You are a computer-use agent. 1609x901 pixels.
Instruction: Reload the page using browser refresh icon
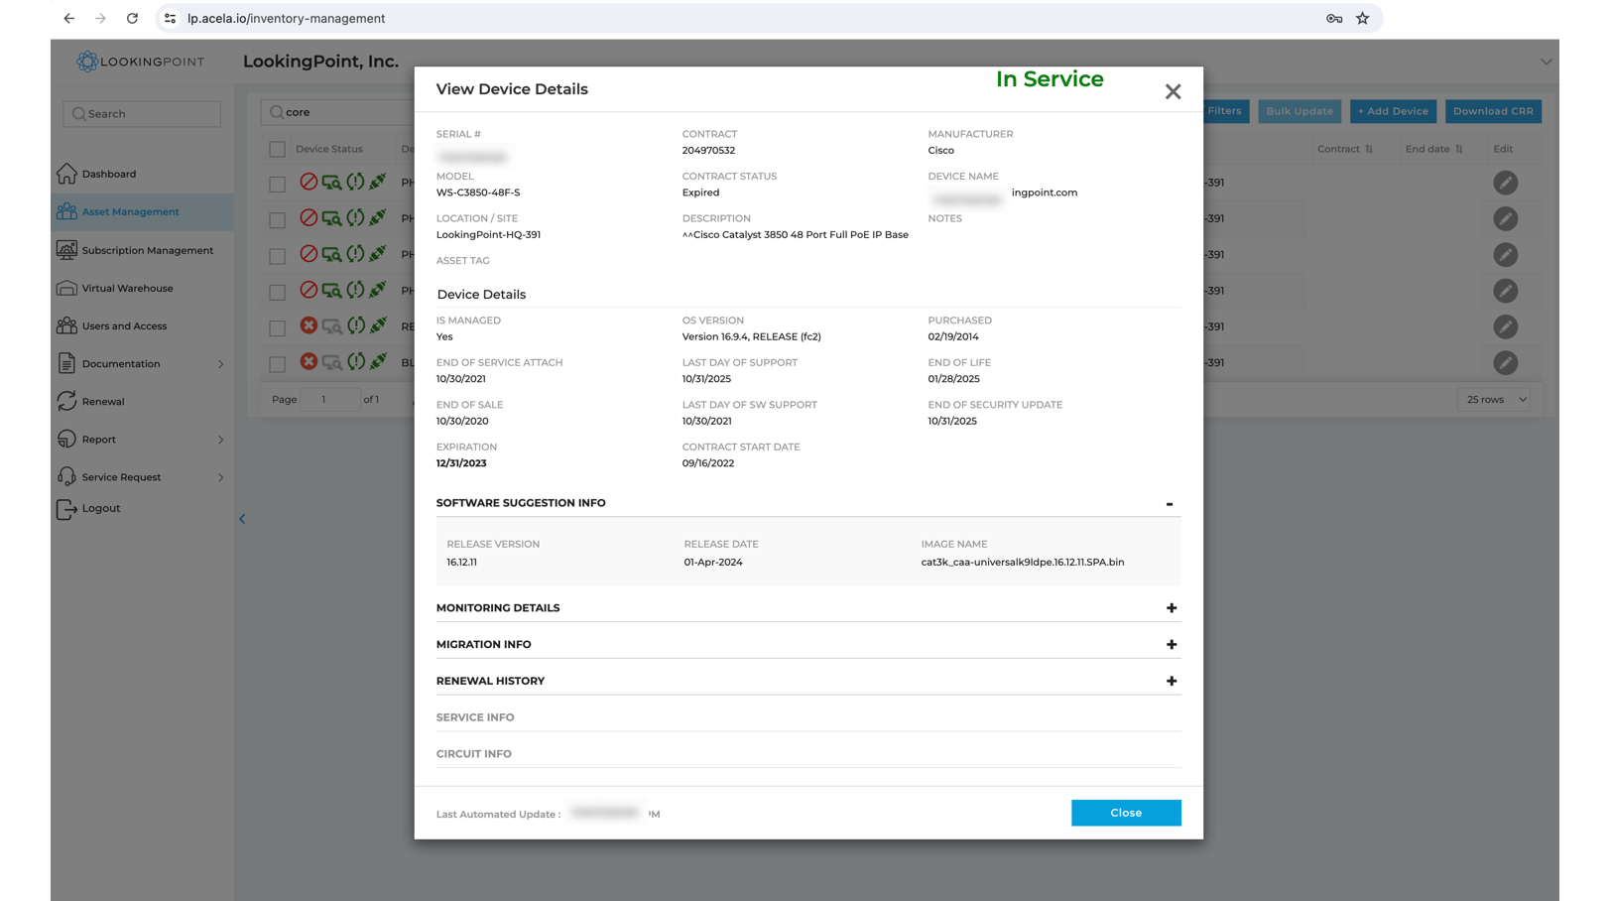tap(132, 18)
